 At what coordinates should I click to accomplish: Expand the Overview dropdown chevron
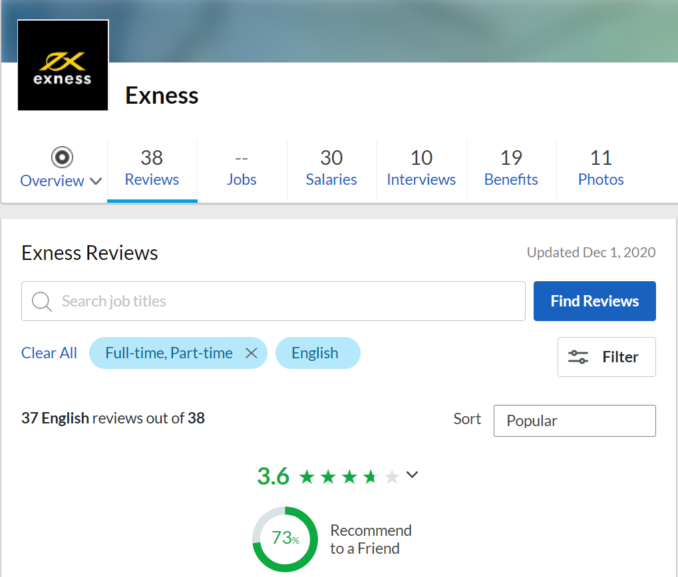pos(96,181)
